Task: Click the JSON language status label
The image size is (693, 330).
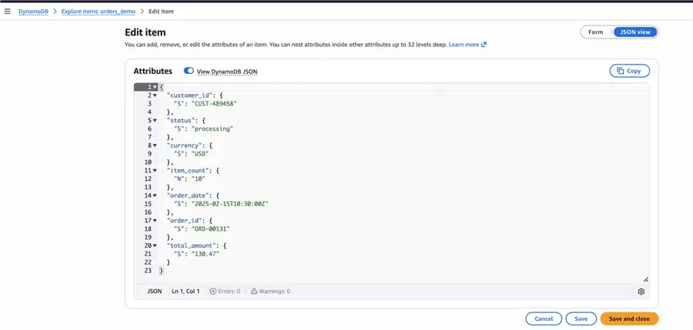Action: (154, 292)
